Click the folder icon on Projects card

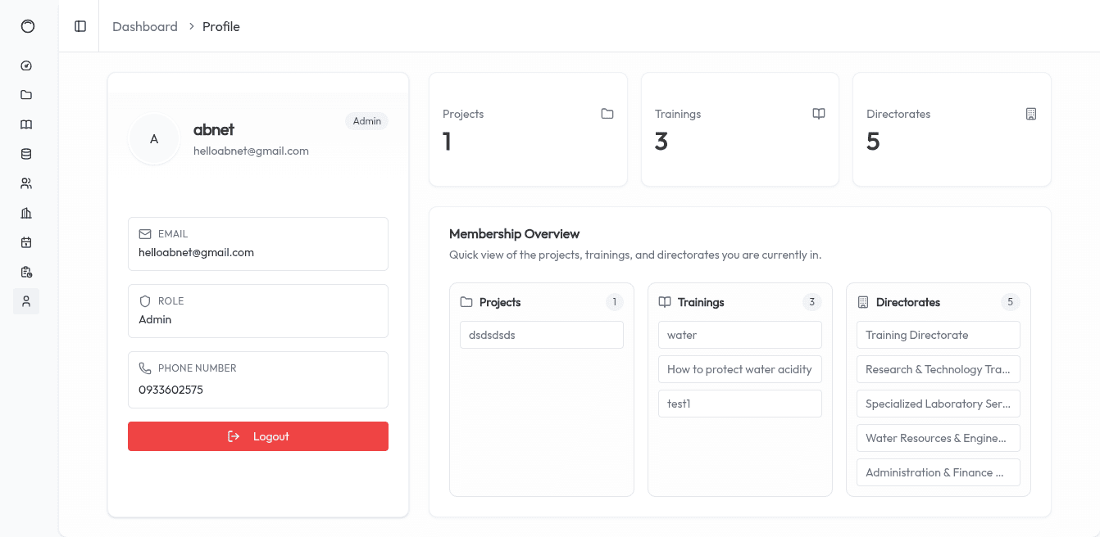[607, 114]
